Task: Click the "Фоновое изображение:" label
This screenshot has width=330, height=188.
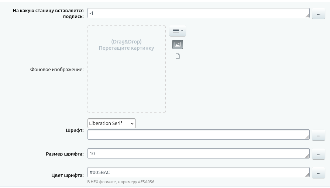Action: pyautogui.click(x=57, y=69)
